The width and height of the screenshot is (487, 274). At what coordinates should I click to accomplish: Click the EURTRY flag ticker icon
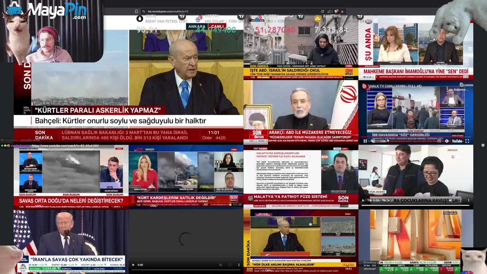pos(259,19)
